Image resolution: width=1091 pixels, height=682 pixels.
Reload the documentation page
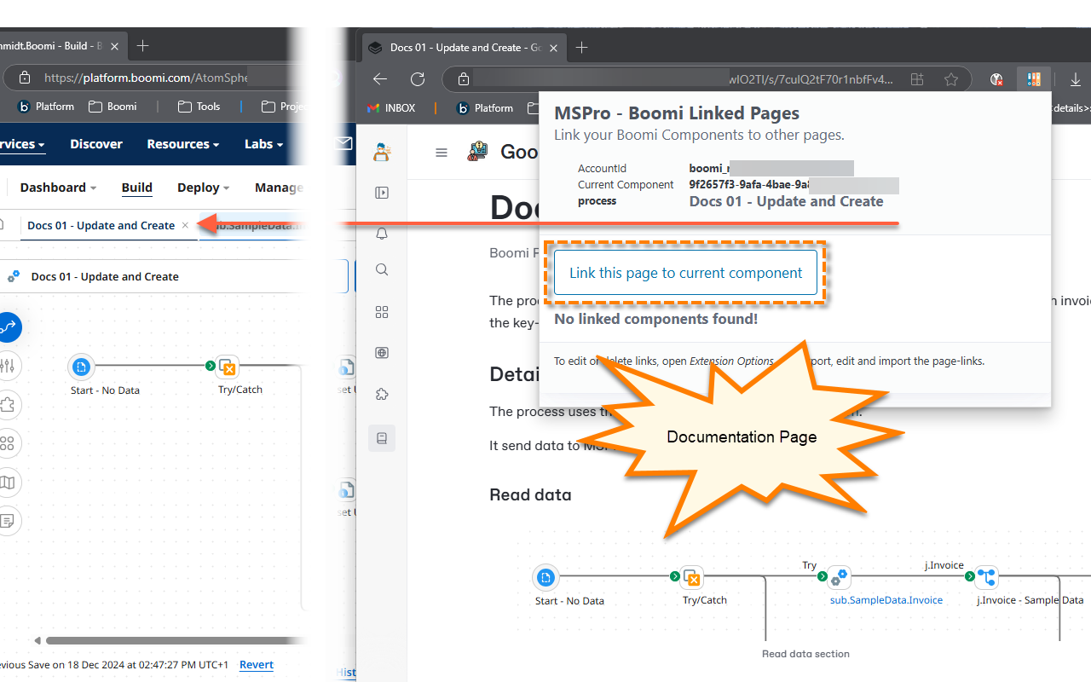click(x=418, y=79)
